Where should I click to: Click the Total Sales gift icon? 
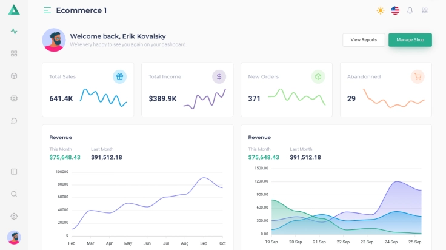pyautogui.click(x=120, y=76)
